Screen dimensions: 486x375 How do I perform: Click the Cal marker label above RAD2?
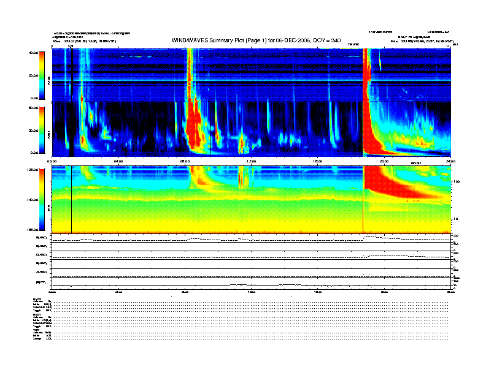coord(71,46)
